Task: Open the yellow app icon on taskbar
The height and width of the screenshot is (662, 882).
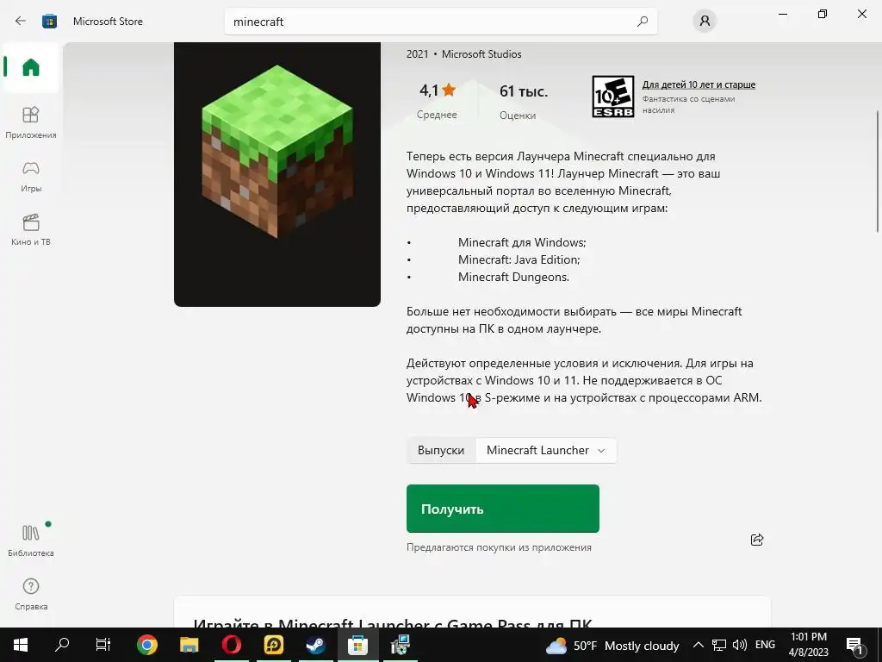Action: coord(273,645)
